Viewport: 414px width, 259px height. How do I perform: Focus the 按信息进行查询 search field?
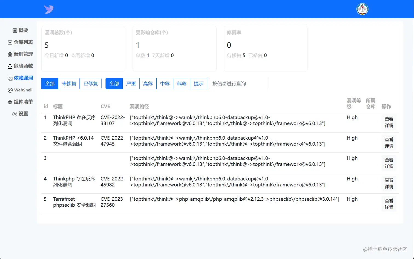238,84
